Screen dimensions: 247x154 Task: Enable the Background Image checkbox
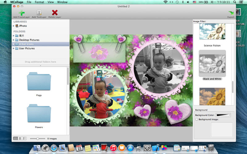(197, 119)
